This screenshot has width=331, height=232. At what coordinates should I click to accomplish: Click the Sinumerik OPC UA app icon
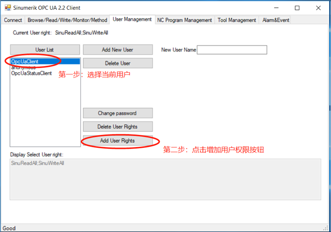click(8, 8)
